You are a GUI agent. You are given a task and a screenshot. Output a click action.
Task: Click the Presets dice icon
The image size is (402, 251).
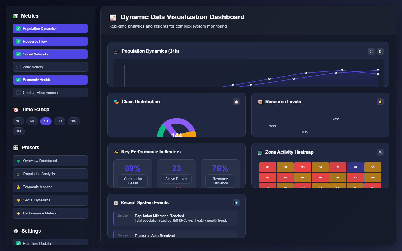tap(16, 148)
